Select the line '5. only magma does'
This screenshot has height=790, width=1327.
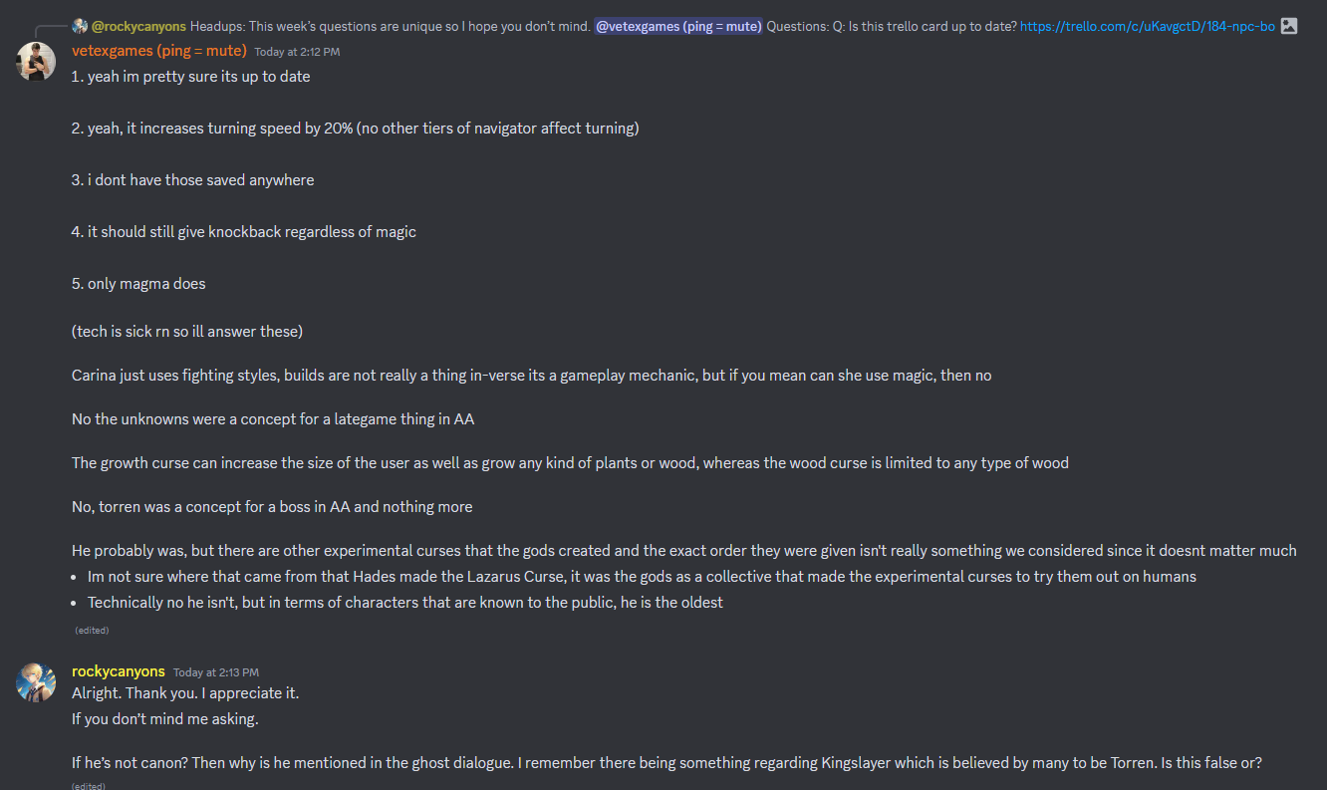(x=138, y=284)
